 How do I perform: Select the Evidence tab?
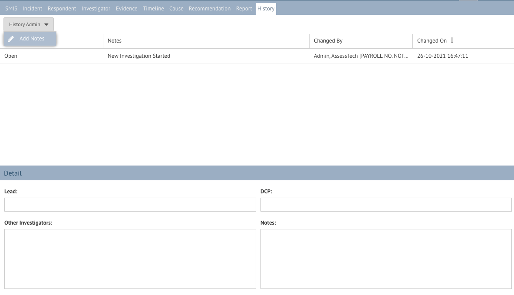[x=126, y=9]
